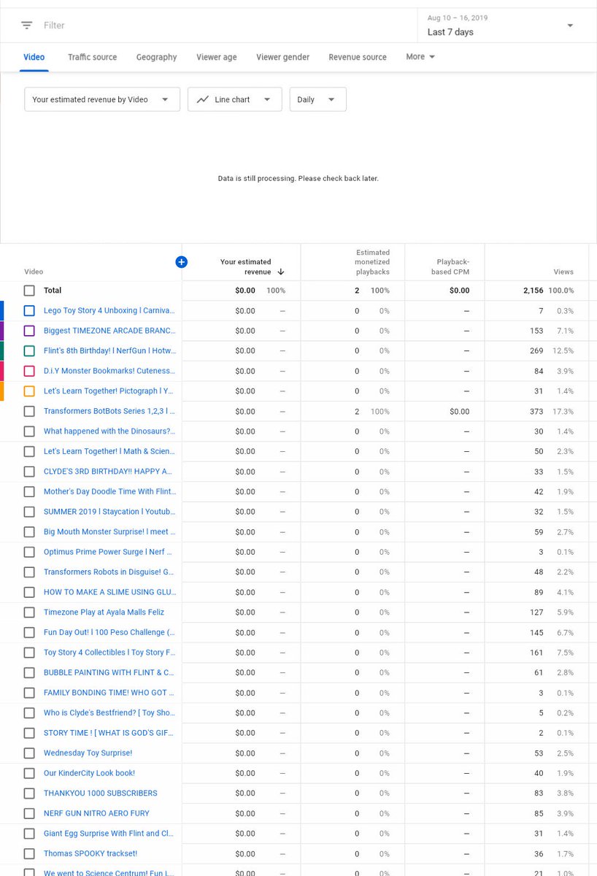Switch to the Traffic source tab
Screen dimensions: 597x876
pos(93,57)
